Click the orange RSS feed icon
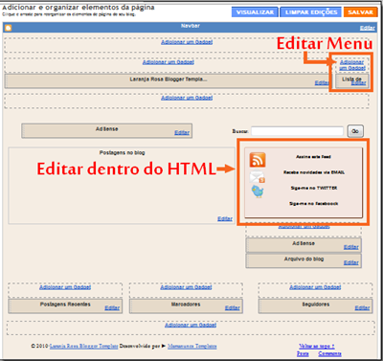383x361 pixels. (258, 160)
